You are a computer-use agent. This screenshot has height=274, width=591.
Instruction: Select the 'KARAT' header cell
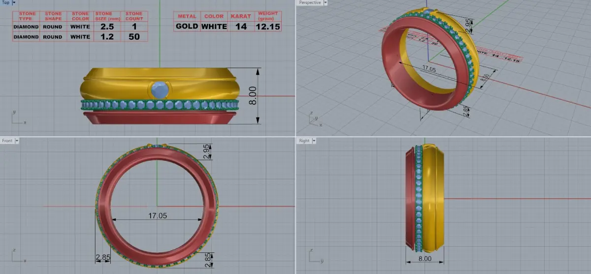point(241,16)
